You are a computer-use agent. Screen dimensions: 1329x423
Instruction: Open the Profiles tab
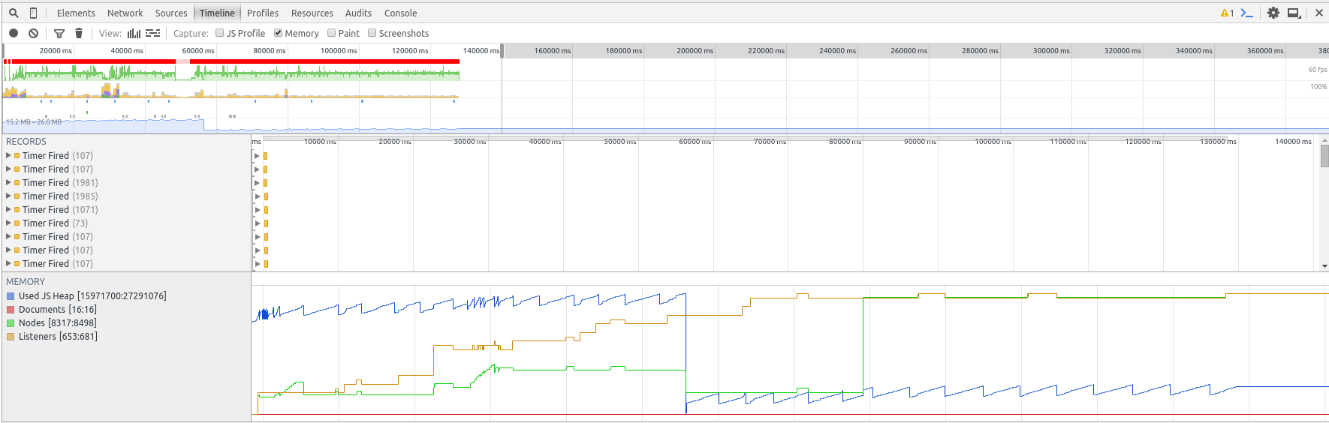click(x=263, y=13)
